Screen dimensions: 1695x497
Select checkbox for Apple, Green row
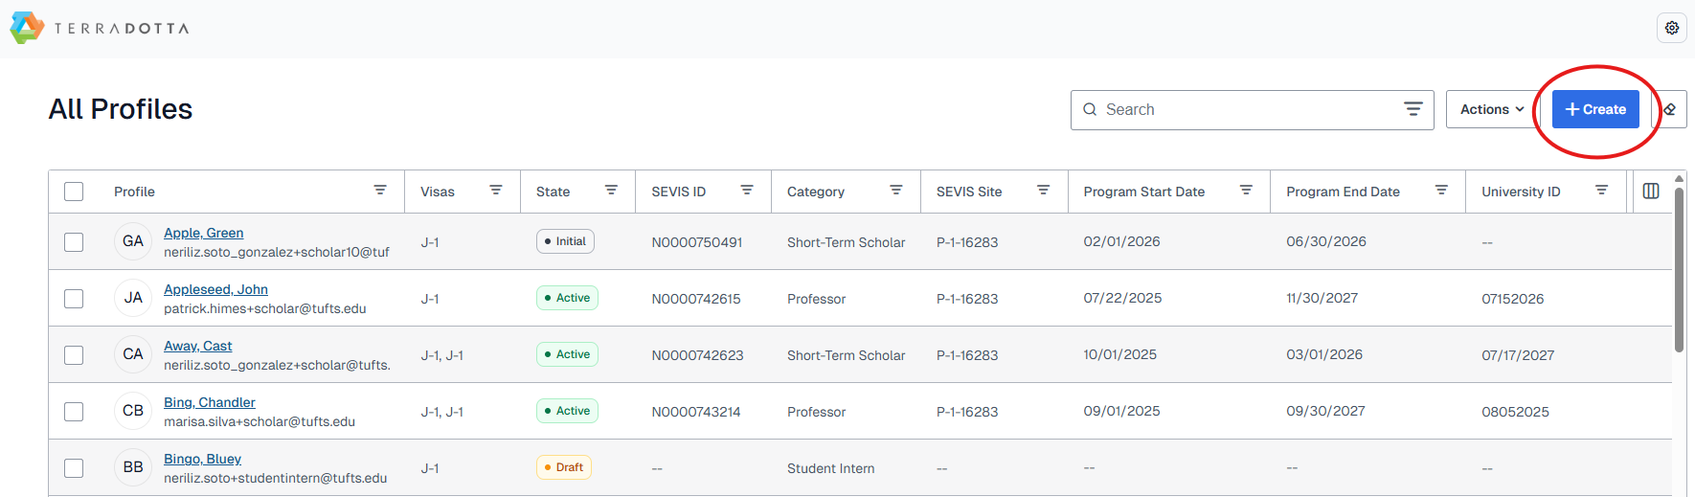pos(74,242)
